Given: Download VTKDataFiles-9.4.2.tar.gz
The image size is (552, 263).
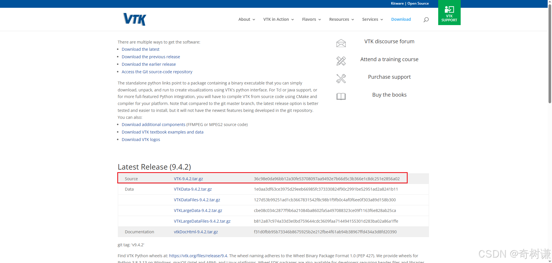Looking at the screenshot, I should [x=197, y=200].
